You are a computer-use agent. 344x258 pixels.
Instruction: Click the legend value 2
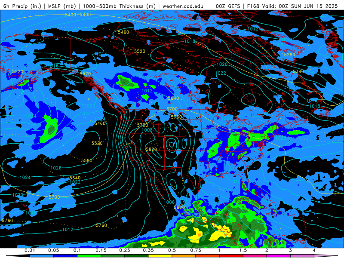(x=267, y=250)
